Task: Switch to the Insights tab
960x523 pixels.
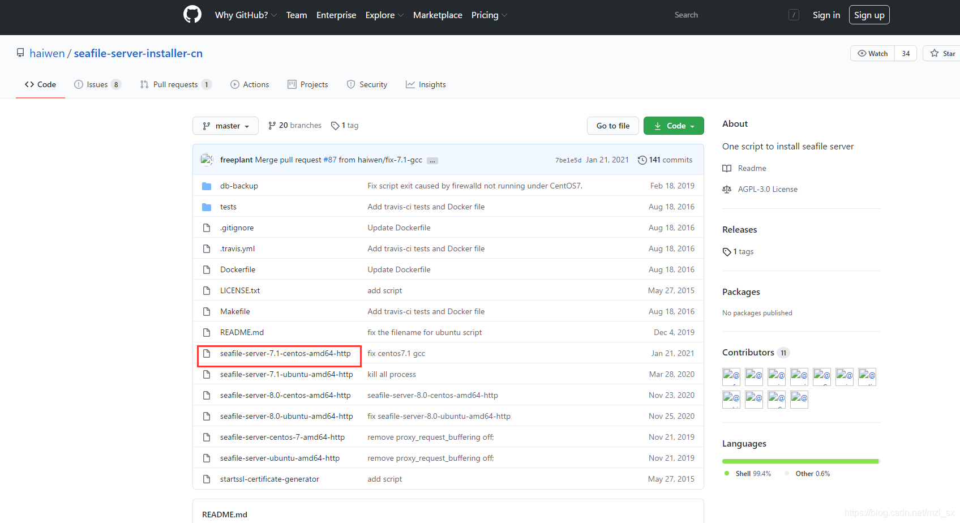Action: [x=426, y=84]
